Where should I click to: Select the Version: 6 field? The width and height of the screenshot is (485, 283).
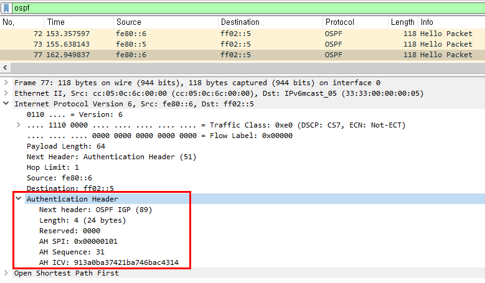[x=75, y=114]
